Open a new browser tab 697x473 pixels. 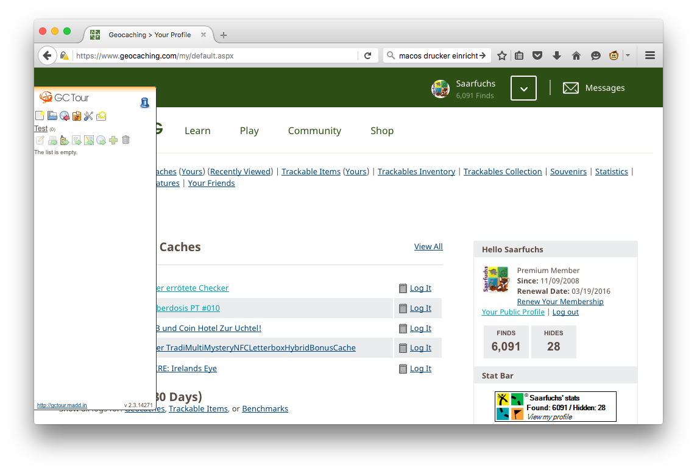coord(224,35)
